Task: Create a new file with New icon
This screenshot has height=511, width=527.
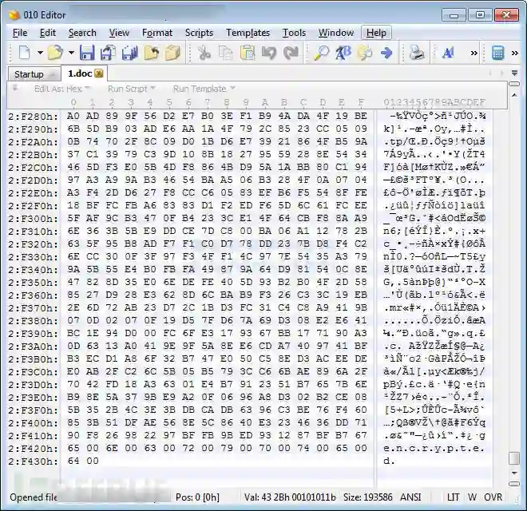Action: tap(25, 53)
